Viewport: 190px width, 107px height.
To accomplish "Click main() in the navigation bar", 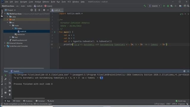I will point(48,6).
